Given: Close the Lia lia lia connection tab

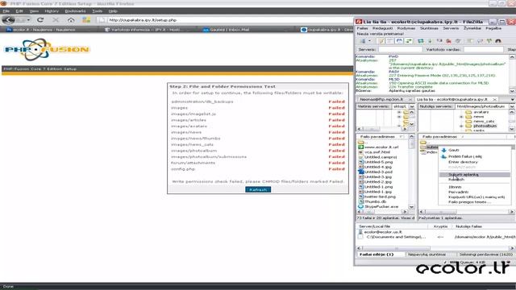Looking at the screenshot, I should pyautogui.click(x=494, y=99).
